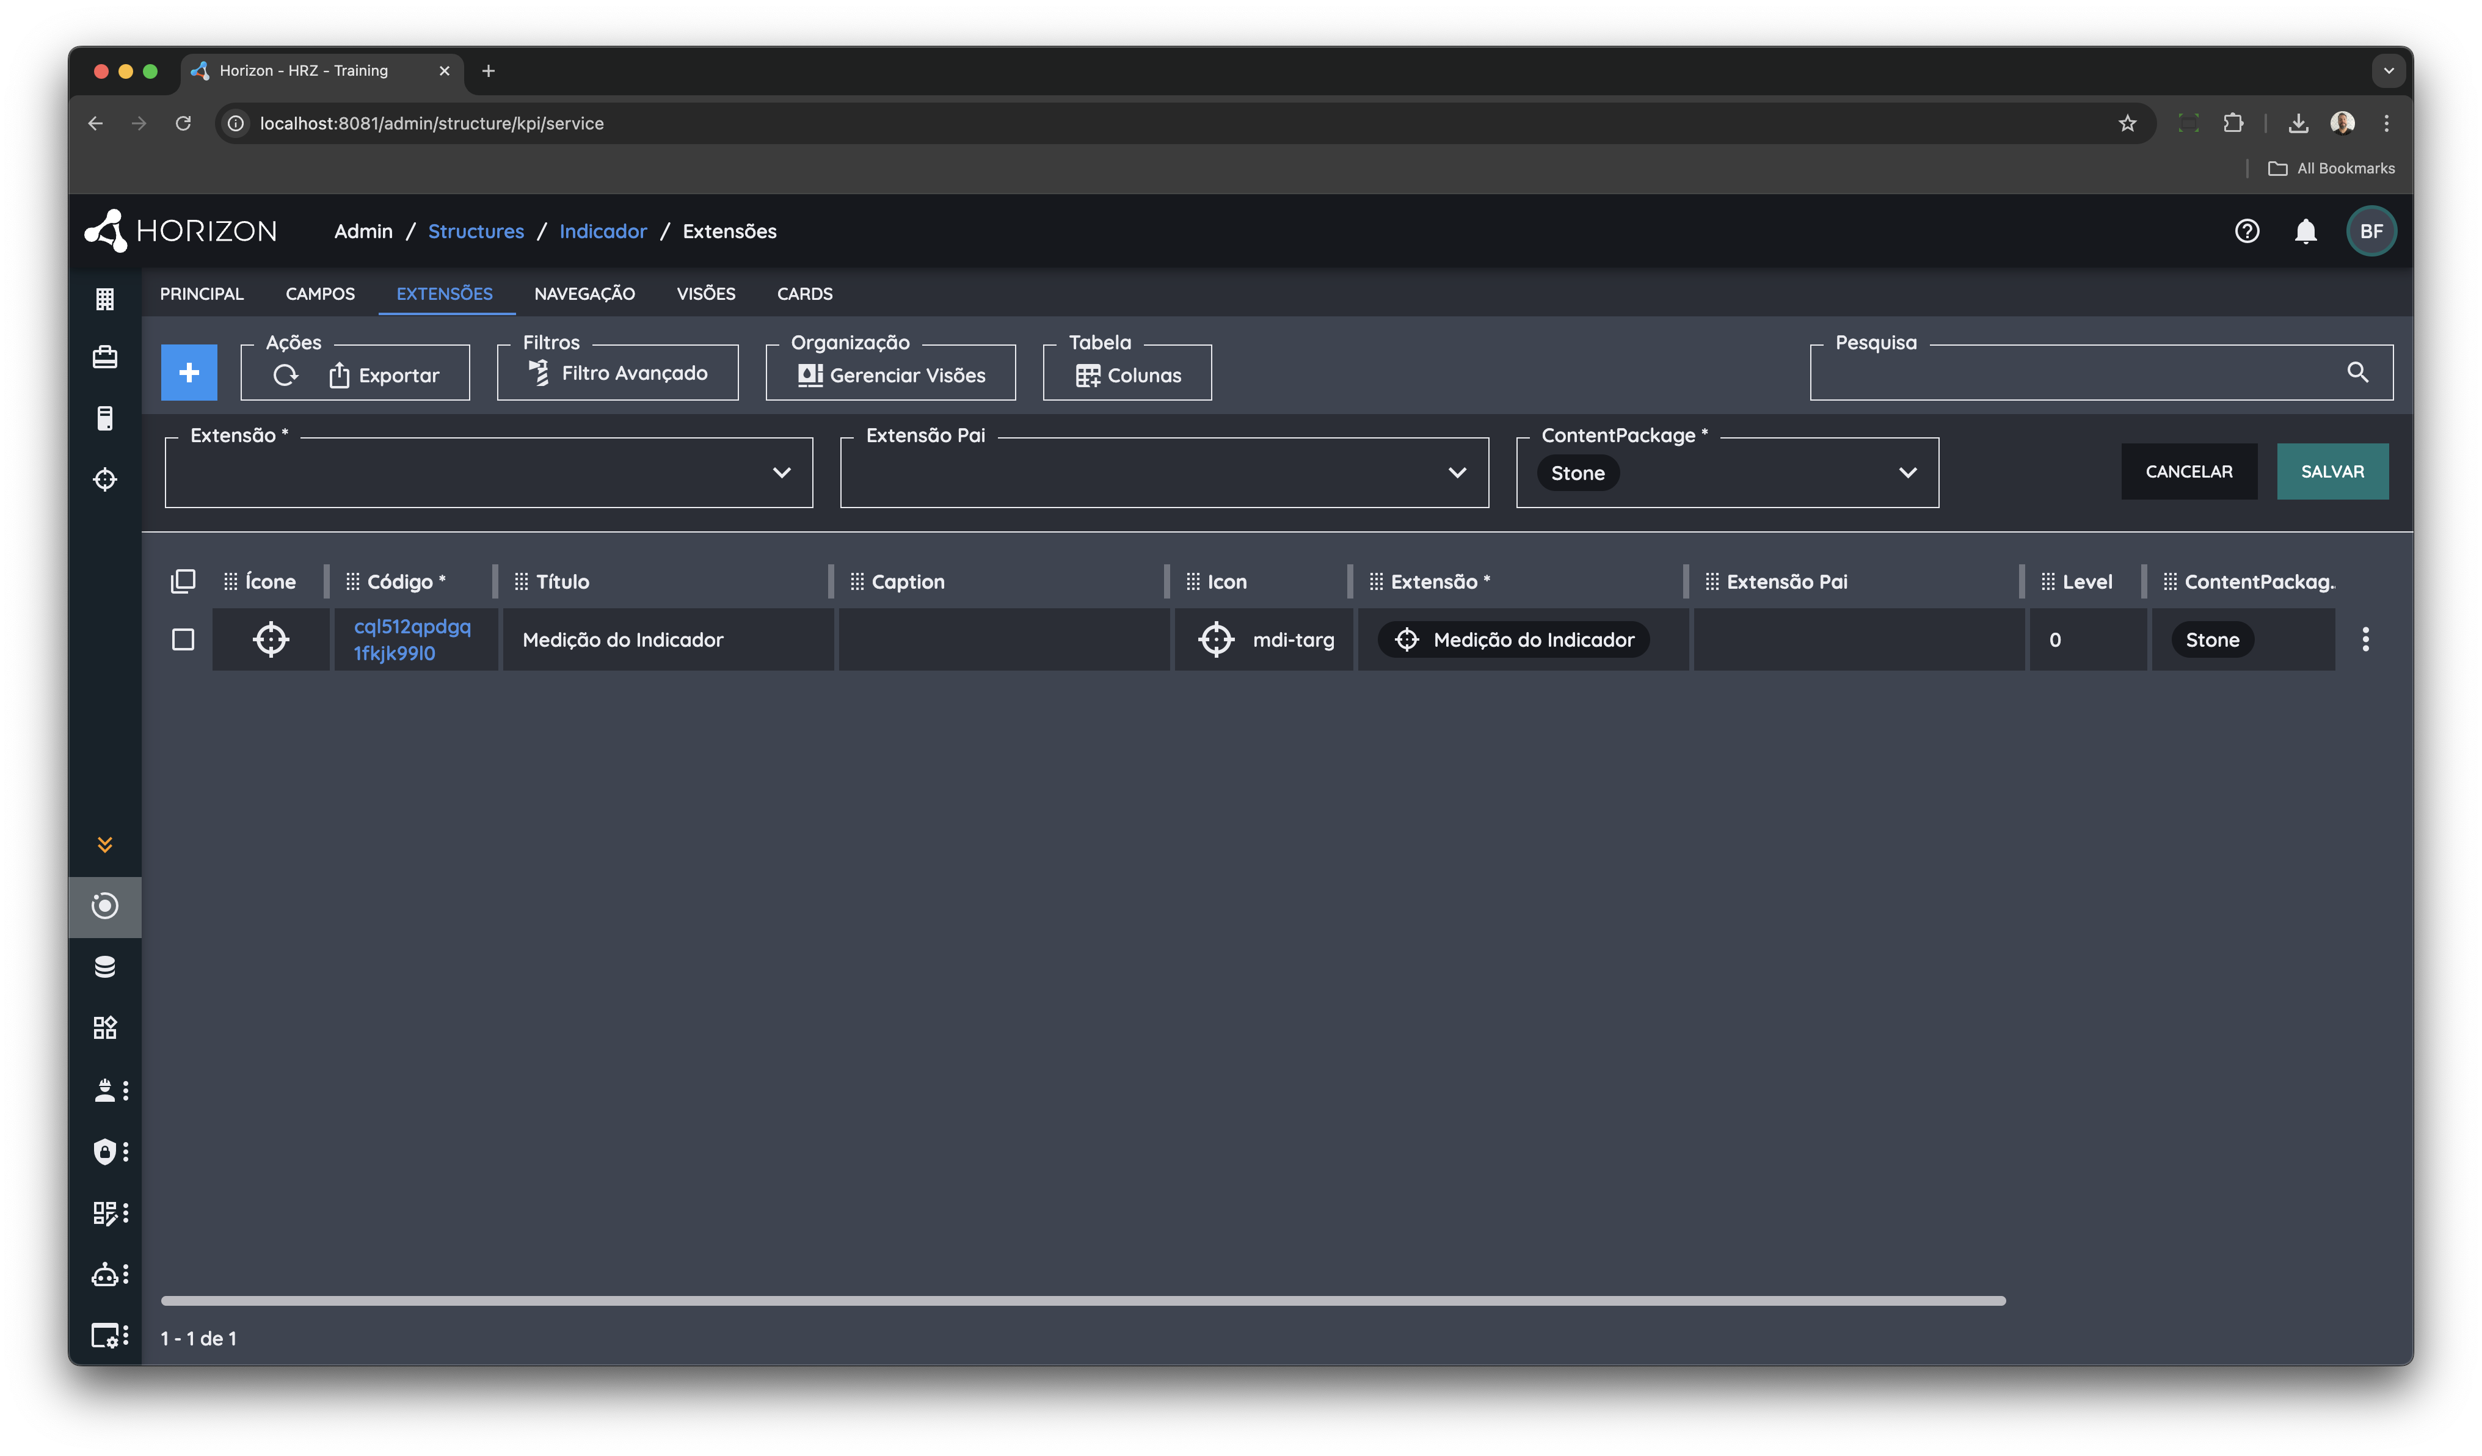Open the notifications bell
The height and width of the screenshot is (1456, 2482).
click(2305, 231)
